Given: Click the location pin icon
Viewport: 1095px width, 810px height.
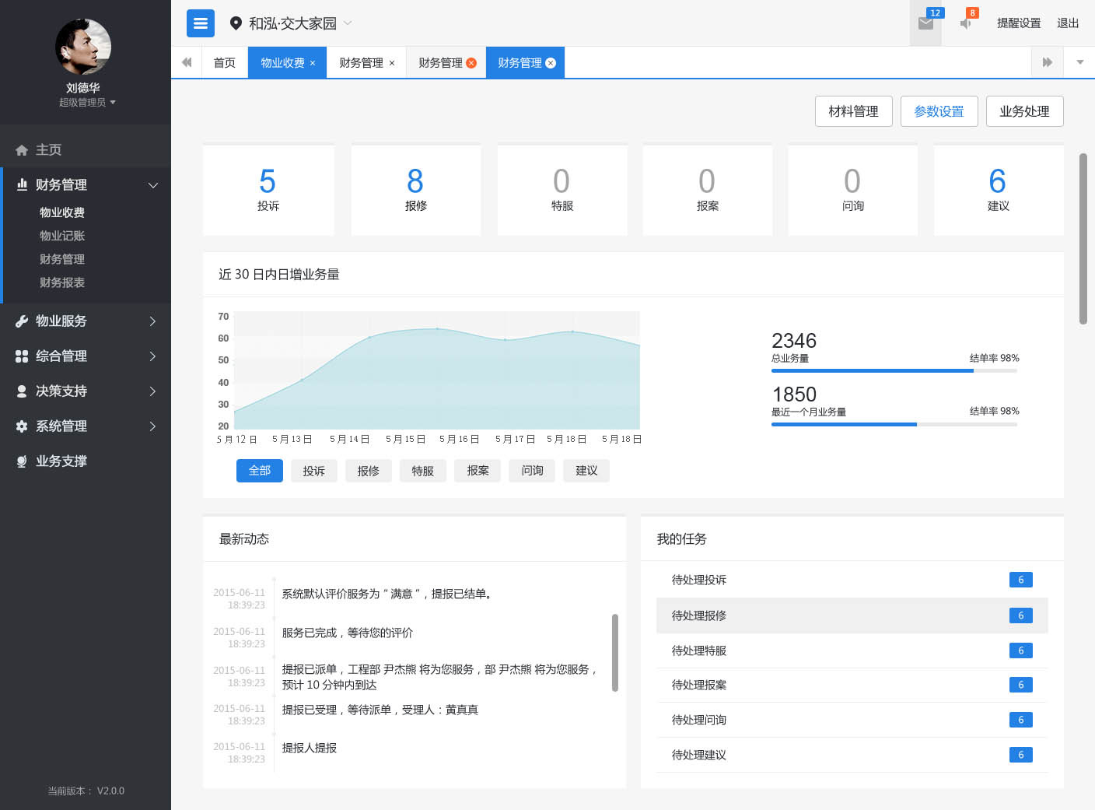Looking at the screenshot, I should (236, 23).
